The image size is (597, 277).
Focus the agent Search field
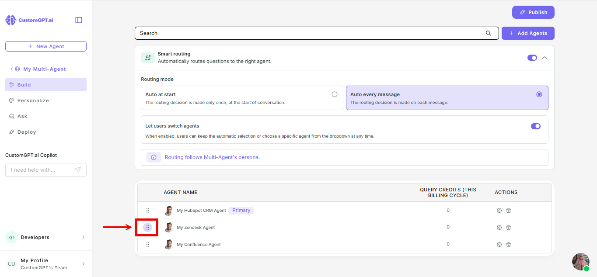(x=317, y=33)
